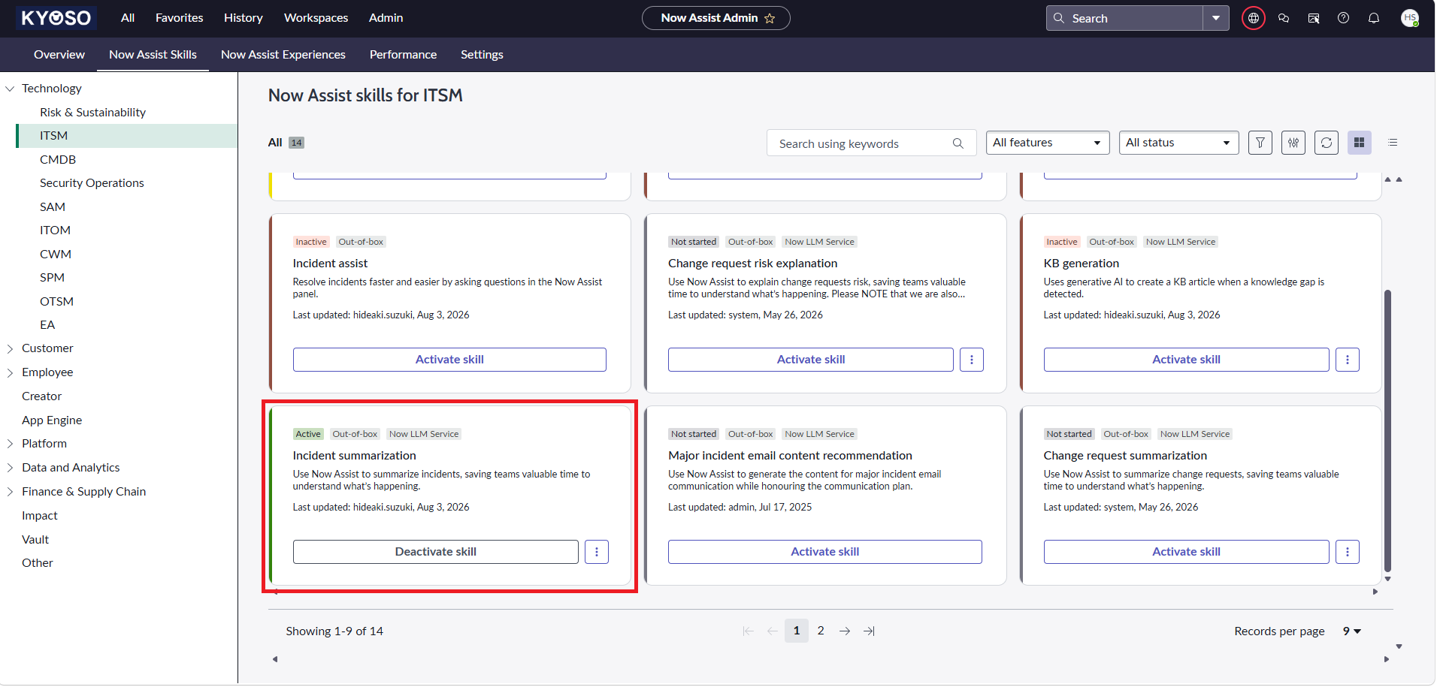This screenshot has width=1437, height=687.
Task: Open more options for KB generation
Action: click(x=1348, y=360)
